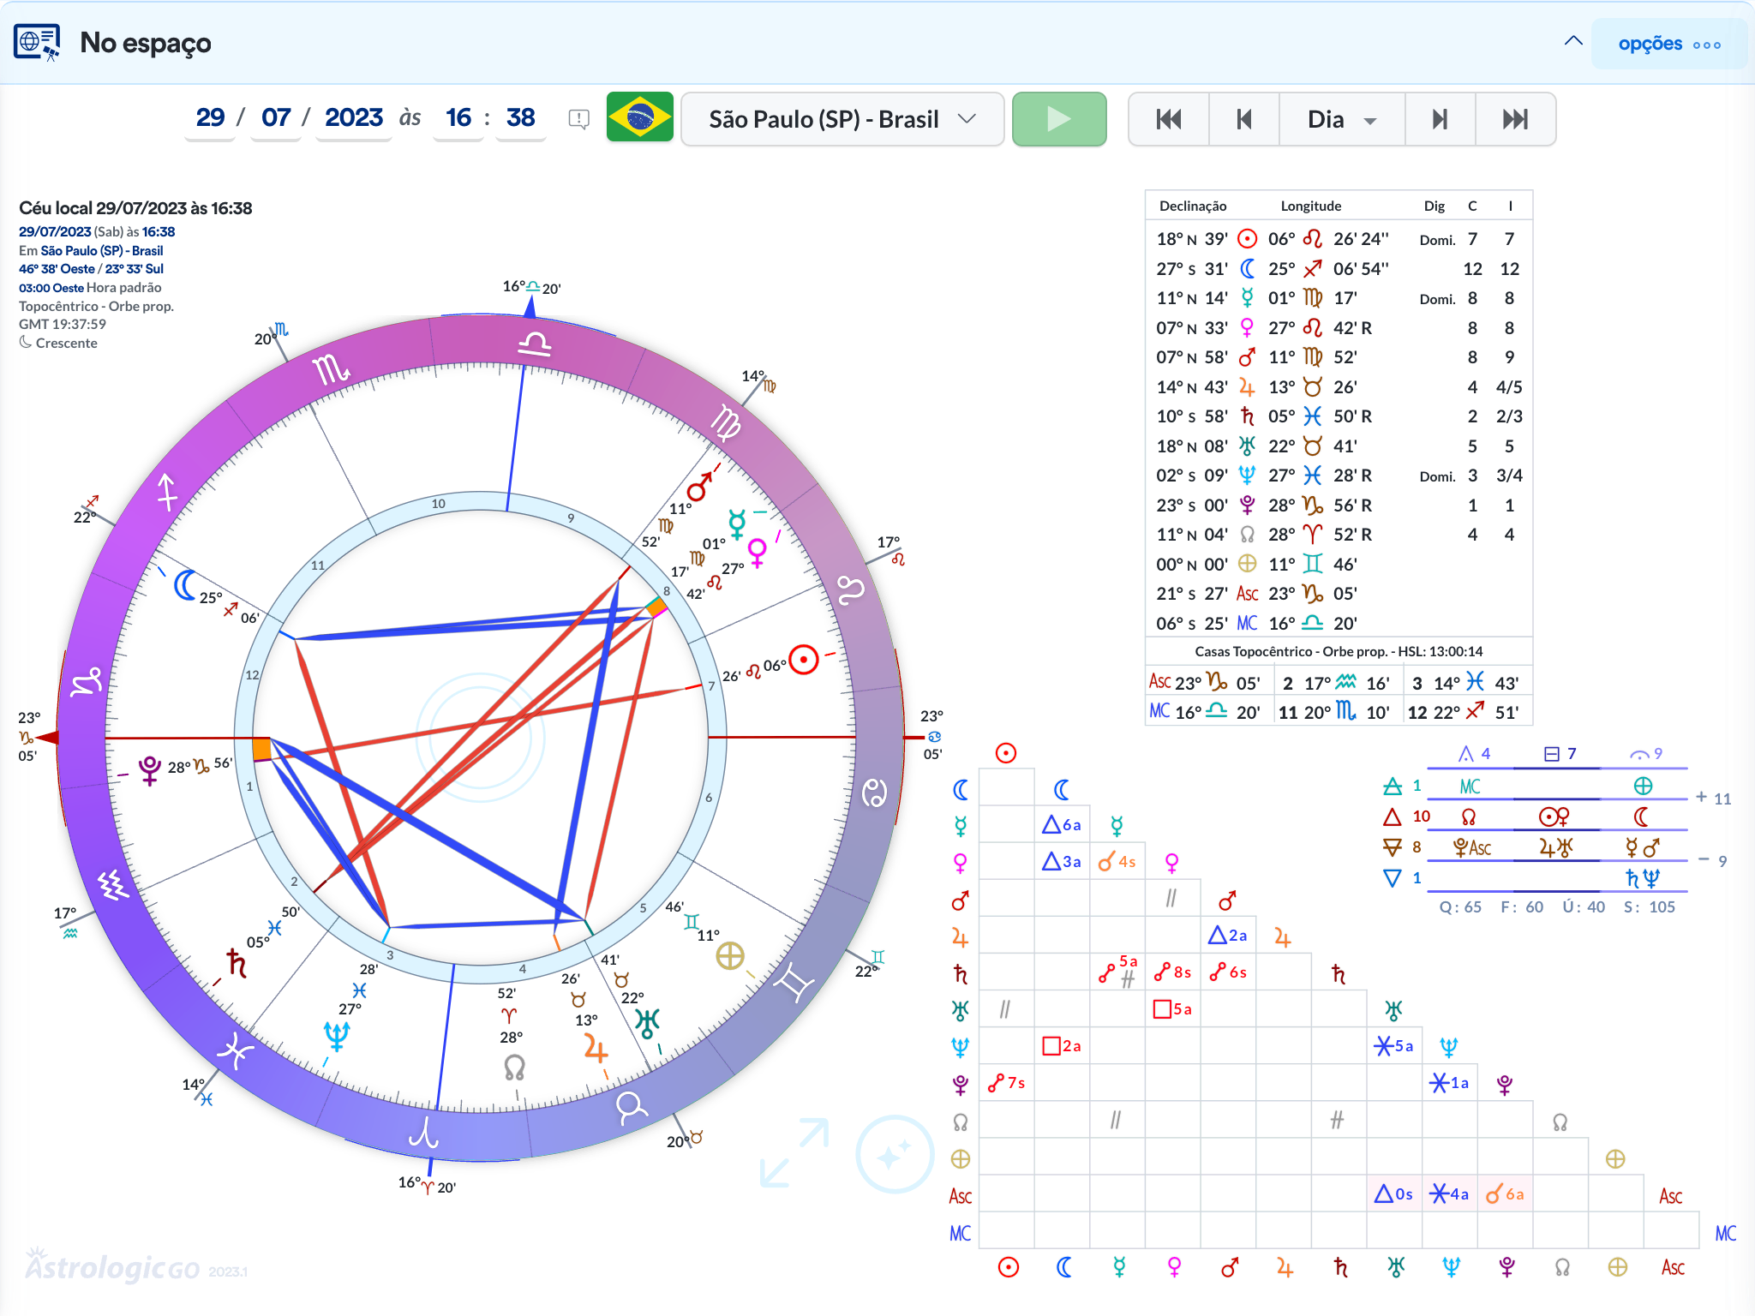Open the Dia interval dropdown
The image size is (1755, 1316).
point(1342,119)
